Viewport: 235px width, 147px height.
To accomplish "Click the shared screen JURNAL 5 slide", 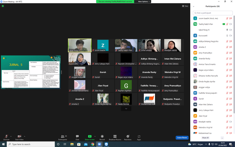I will tap(31, 72).
